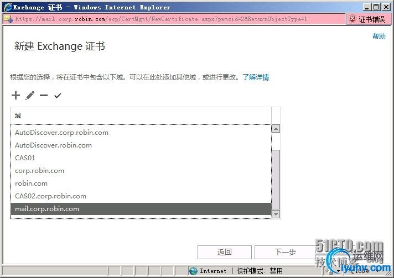Select CAS02.corp.robin.com row

click(141, 196)
